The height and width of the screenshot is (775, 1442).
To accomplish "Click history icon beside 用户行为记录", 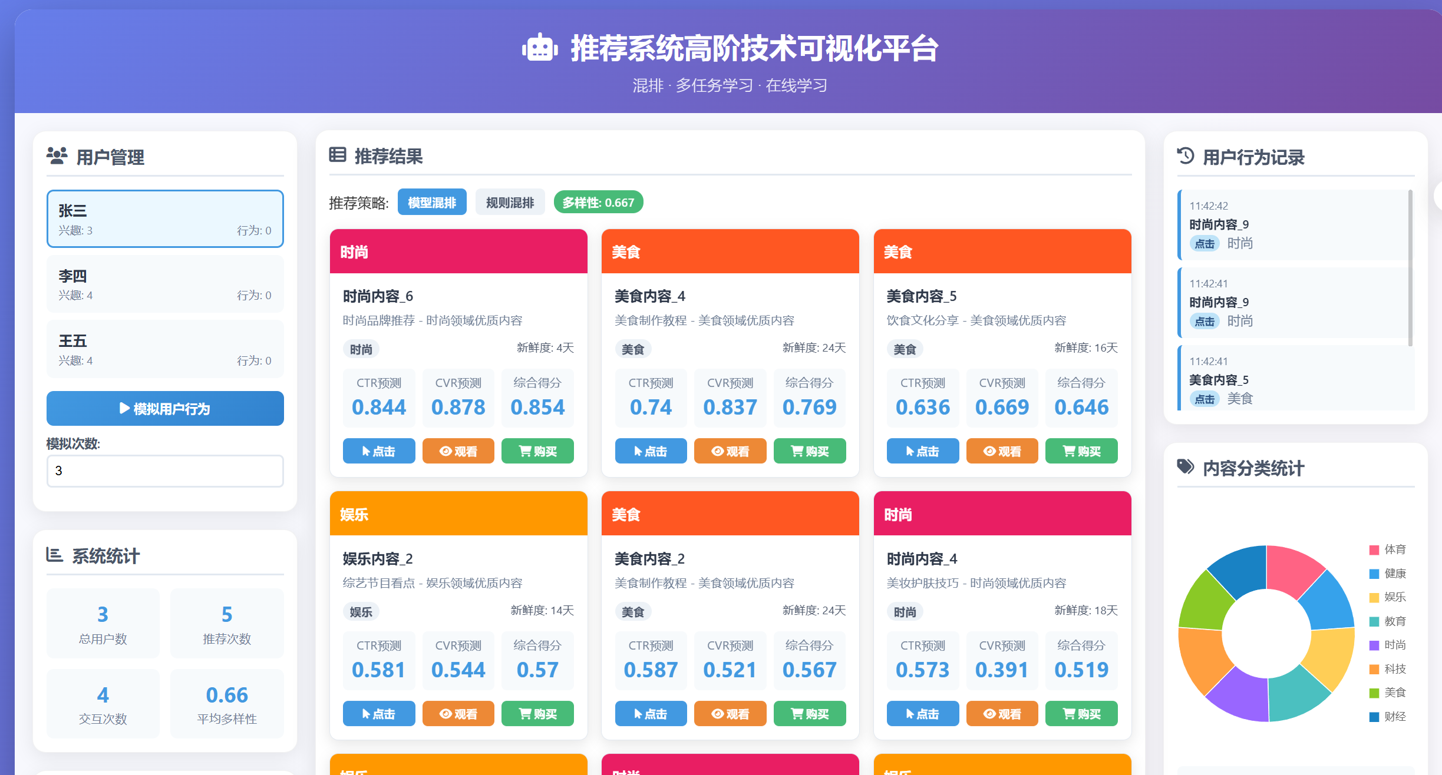I will (x=1186, y=156).
